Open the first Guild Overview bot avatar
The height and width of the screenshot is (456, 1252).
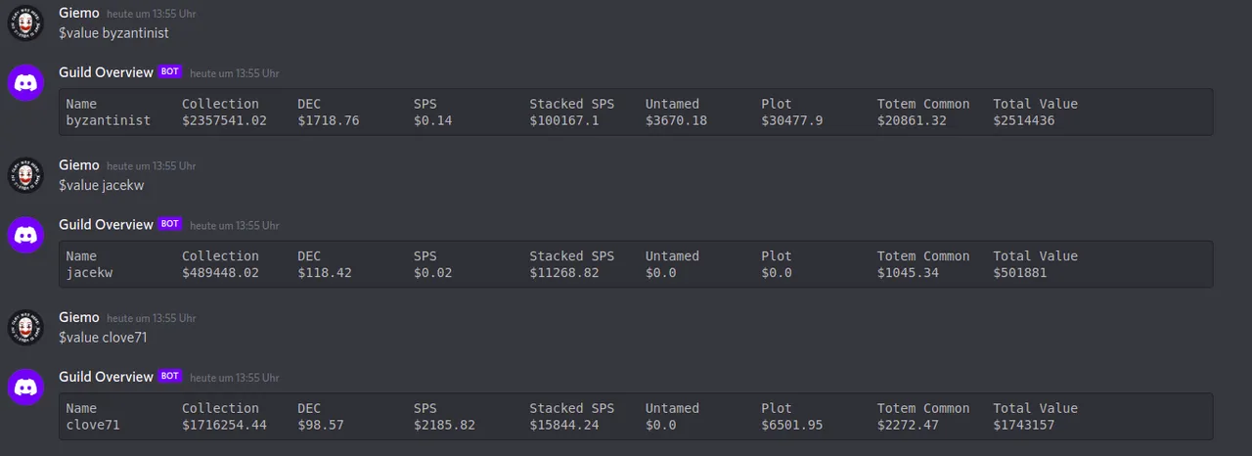(25, 82)
